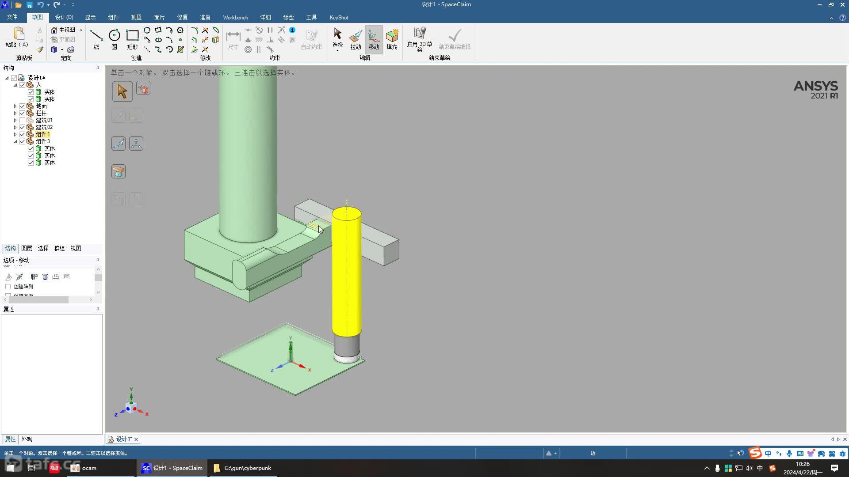Click the select component cube icon in viewport
849x477 pixels.
coord(143,88)
